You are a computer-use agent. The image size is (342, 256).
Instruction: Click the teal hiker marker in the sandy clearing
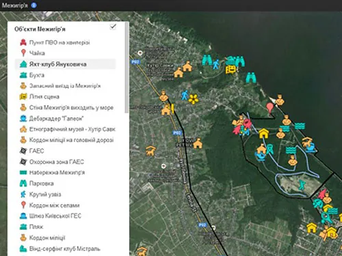click(302, 185)
